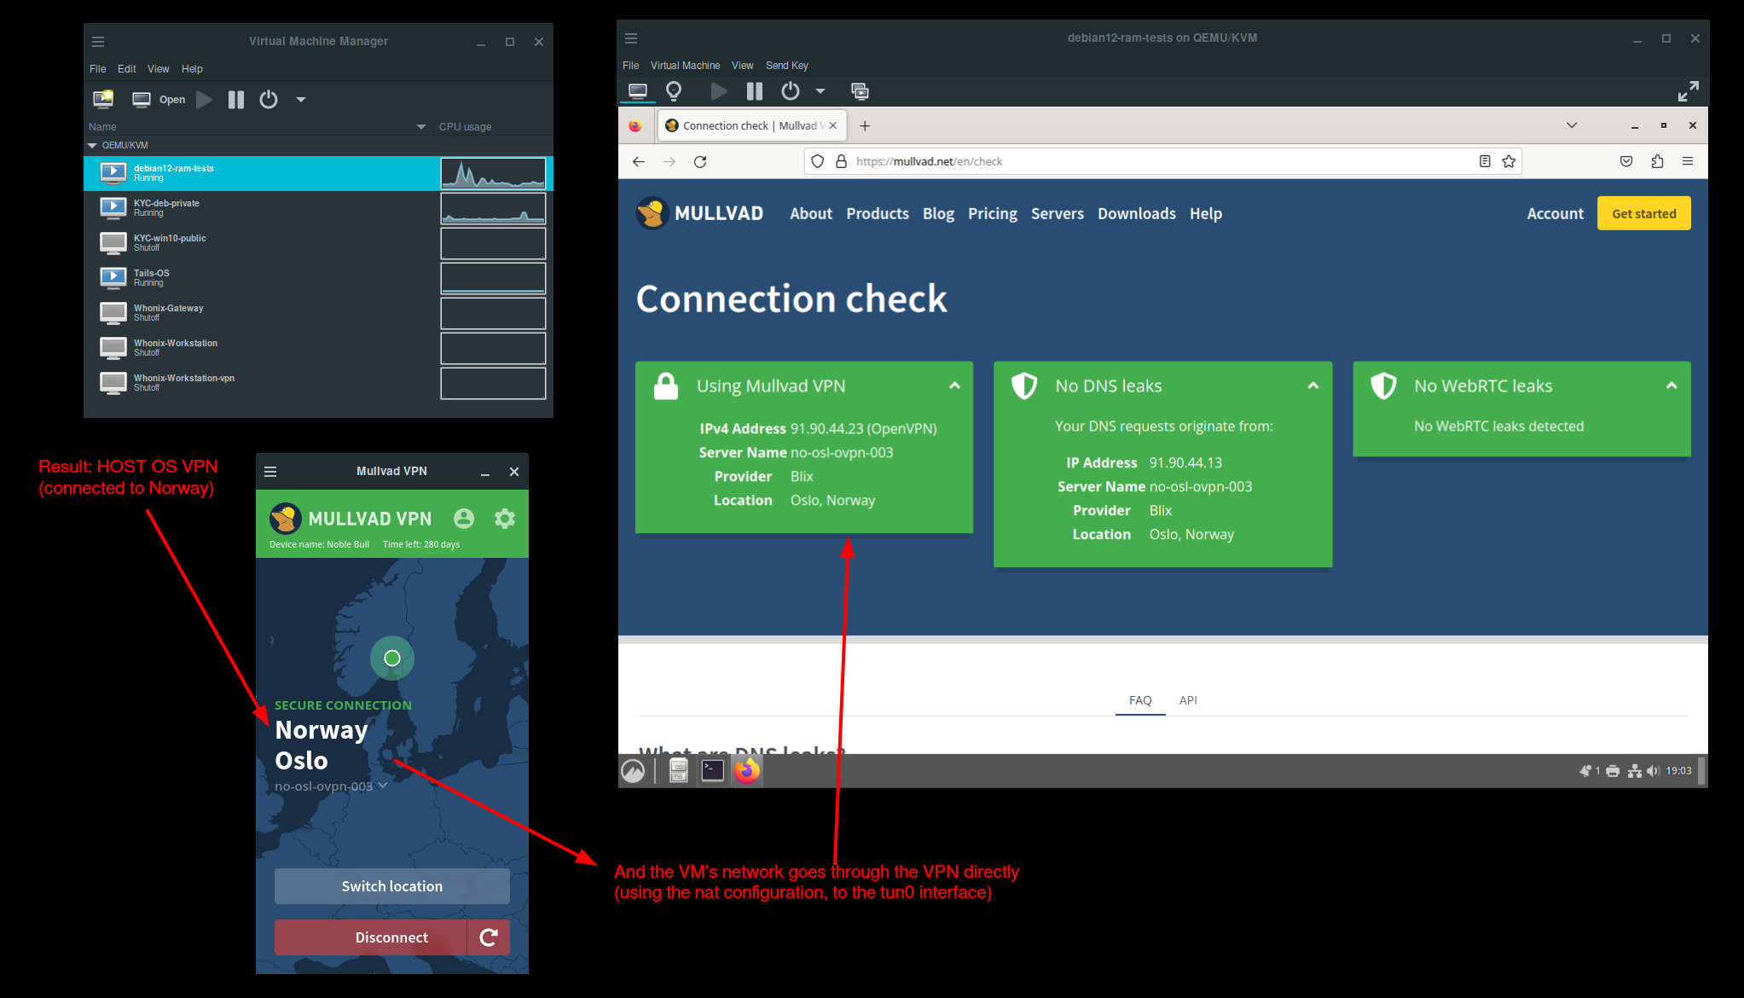Open the Virtual Machine menu in the VM viewer
1744x998 pixels.
[685, 66]
